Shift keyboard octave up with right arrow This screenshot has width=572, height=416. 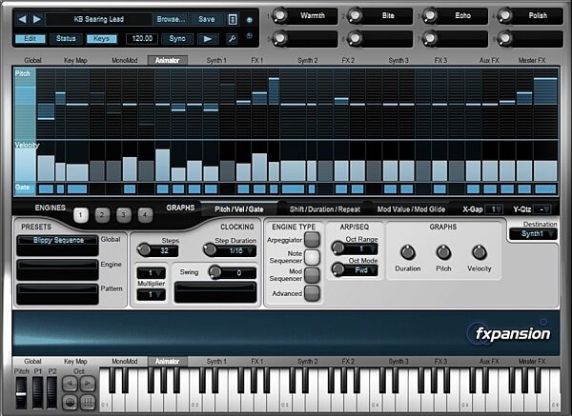point(88,384)
